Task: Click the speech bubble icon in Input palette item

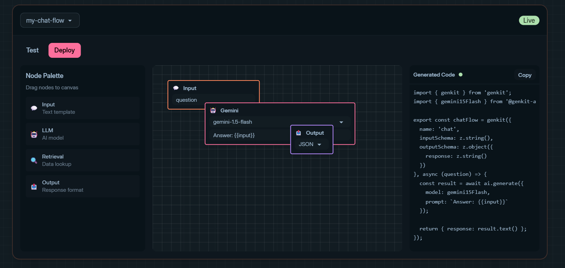Action: (x=34, y=108)
